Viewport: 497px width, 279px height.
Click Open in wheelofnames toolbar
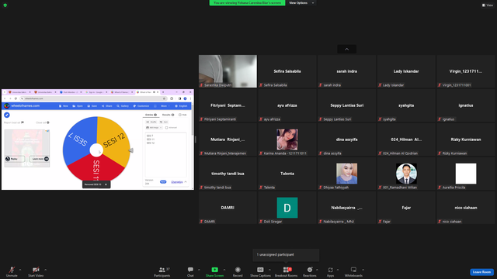point(78,106)
